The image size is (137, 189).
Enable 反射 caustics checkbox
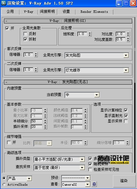[x=25, y=34]
